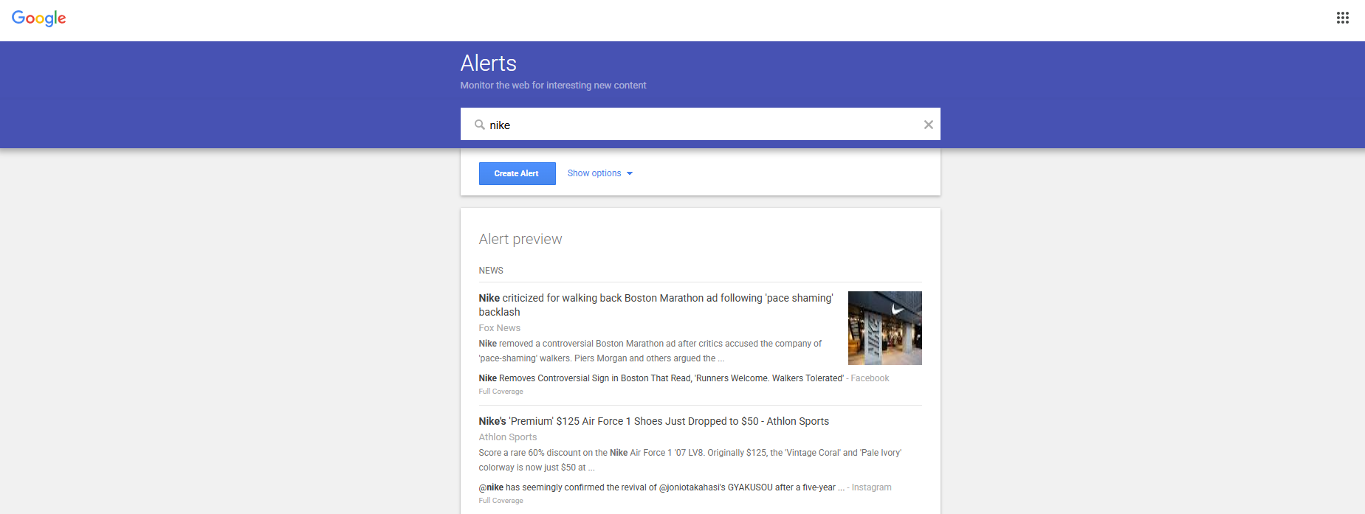
Task: Expand Show options dropdown
Action: point(599,173)
